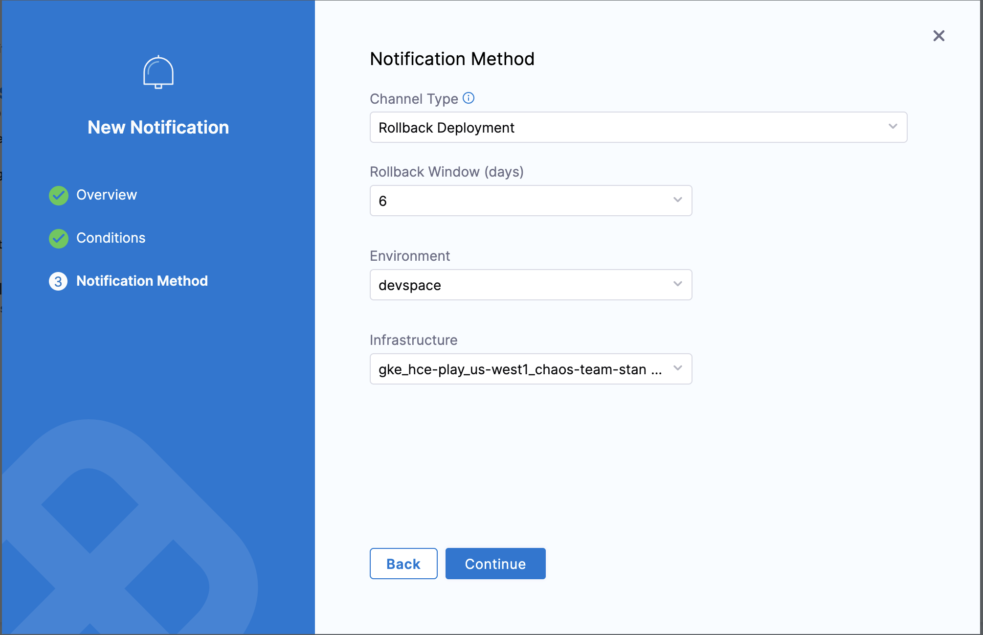
Task: Click the Rollback Window dropdown chevron
Action: pyautogui.click(x=677, y=200)
